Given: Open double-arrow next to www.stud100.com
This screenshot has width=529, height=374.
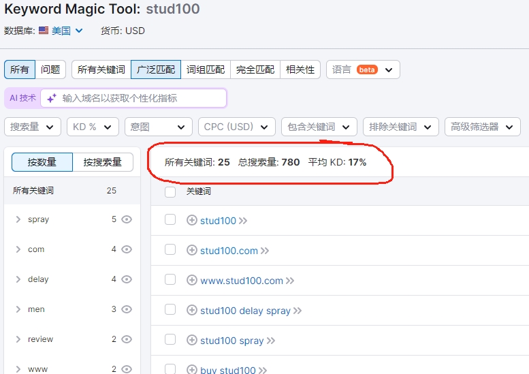Looking at the screenshot, I should (x=290, y=281).
